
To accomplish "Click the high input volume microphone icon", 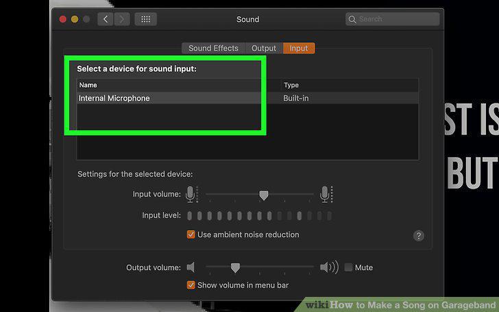I will 326,194.
